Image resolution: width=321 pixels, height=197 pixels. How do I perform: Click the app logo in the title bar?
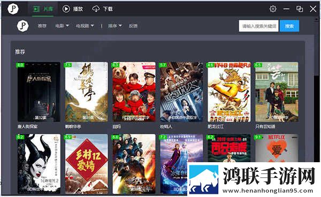13,9
